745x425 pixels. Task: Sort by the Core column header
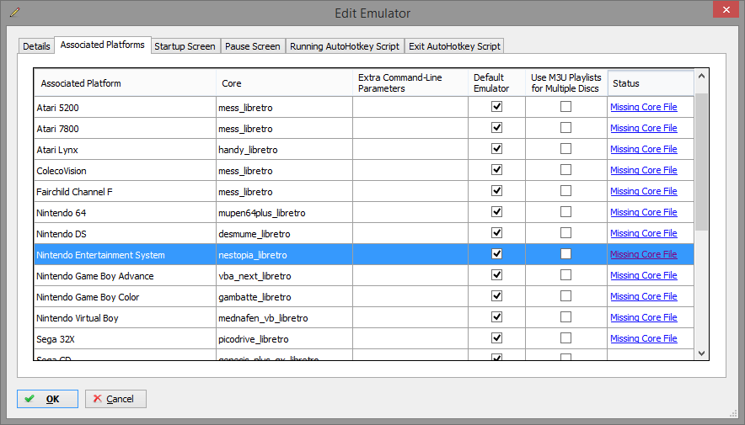tap(284, 83)
